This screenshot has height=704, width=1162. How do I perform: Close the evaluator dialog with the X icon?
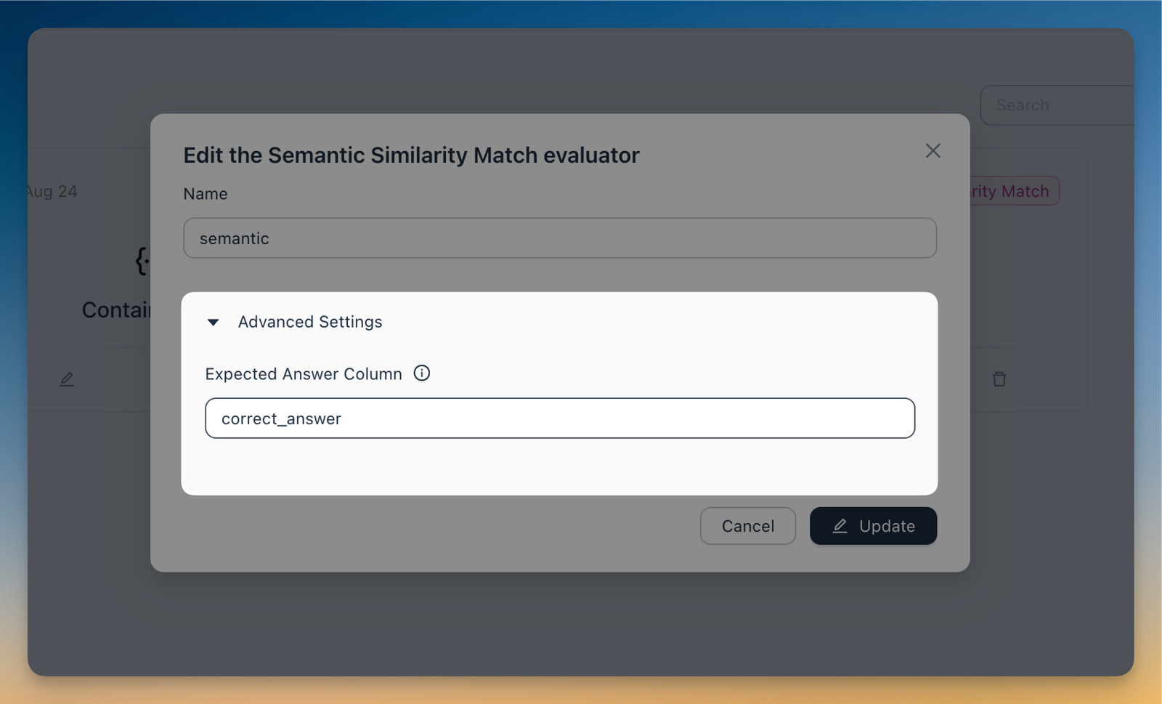pyautogui.click(x=933, y=150)
